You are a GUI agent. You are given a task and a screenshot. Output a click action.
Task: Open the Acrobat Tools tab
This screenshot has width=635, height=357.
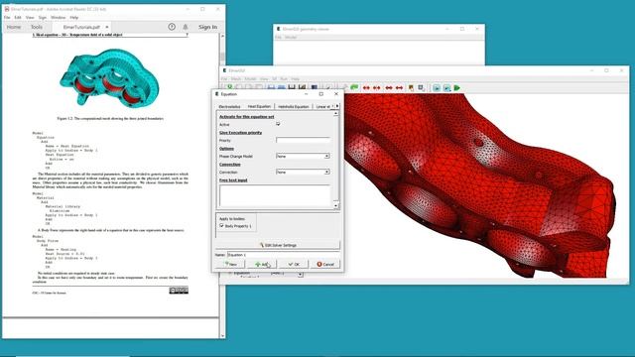(x=37, y=27)
